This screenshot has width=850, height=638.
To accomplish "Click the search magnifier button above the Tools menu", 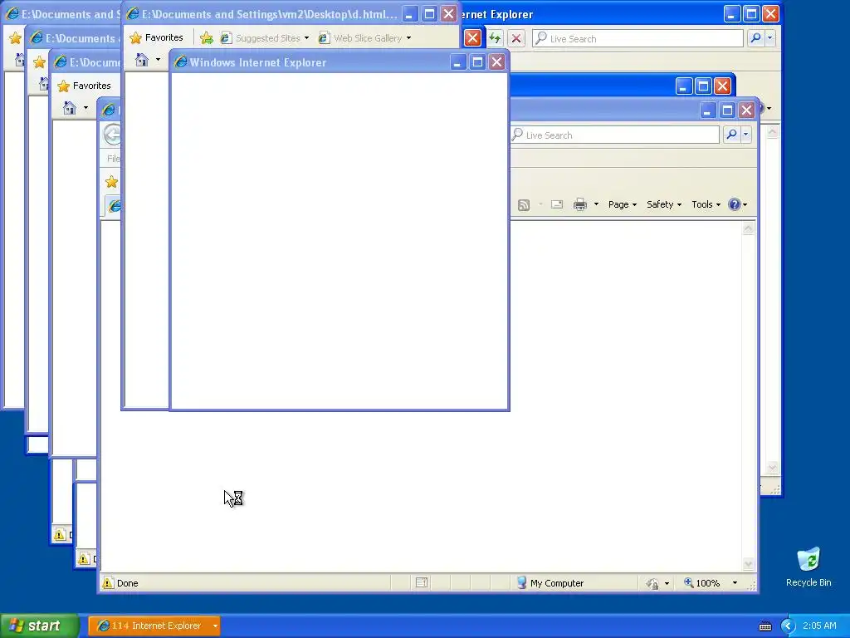I will (732, 135).
